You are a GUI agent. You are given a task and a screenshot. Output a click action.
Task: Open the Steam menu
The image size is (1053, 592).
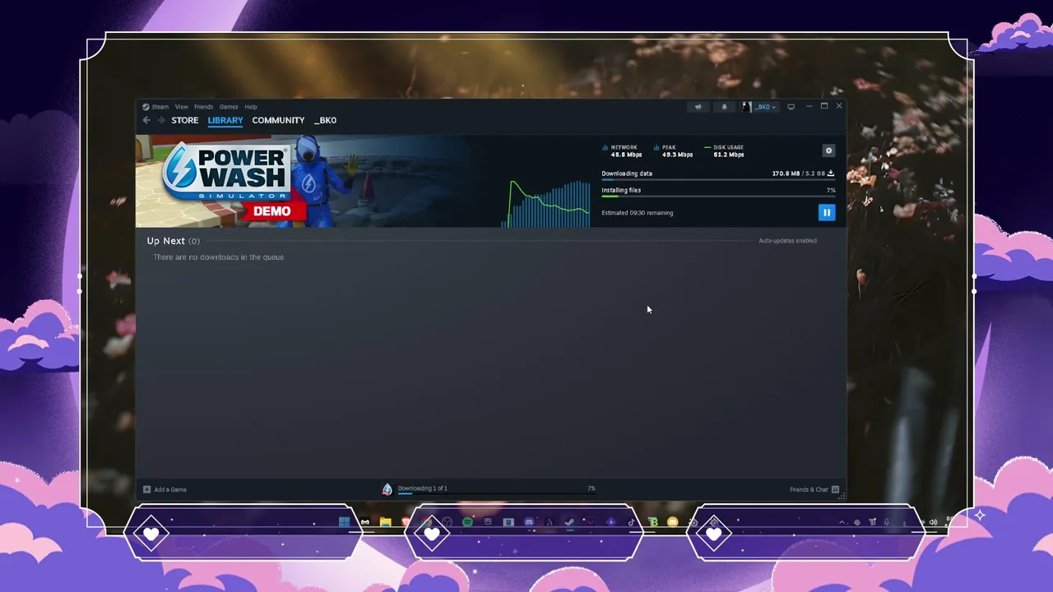[155, 107]
